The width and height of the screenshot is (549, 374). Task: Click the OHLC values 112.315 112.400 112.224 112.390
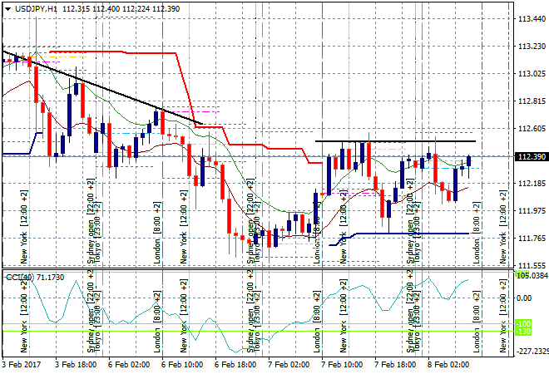pyautogui.click(x=121, y=9)
